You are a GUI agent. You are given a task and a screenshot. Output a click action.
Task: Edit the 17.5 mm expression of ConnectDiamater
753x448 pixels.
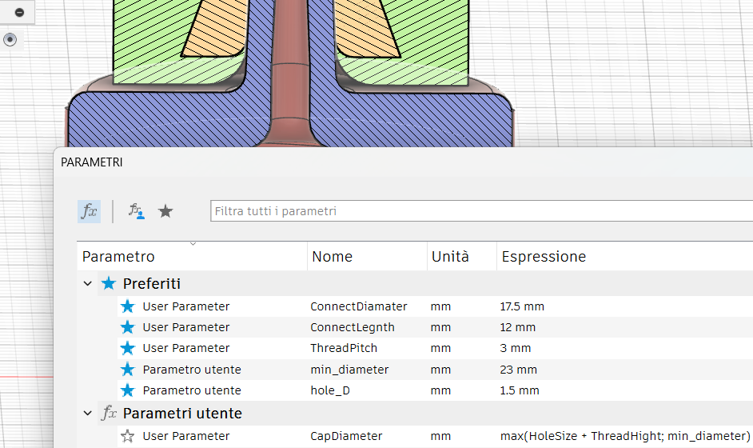pyautogui.click(x=522, y=306)
